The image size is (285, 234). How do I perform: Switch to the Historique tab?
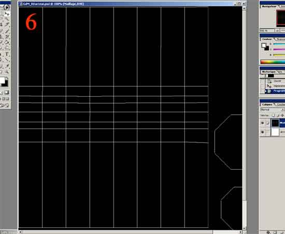[268, 72]
